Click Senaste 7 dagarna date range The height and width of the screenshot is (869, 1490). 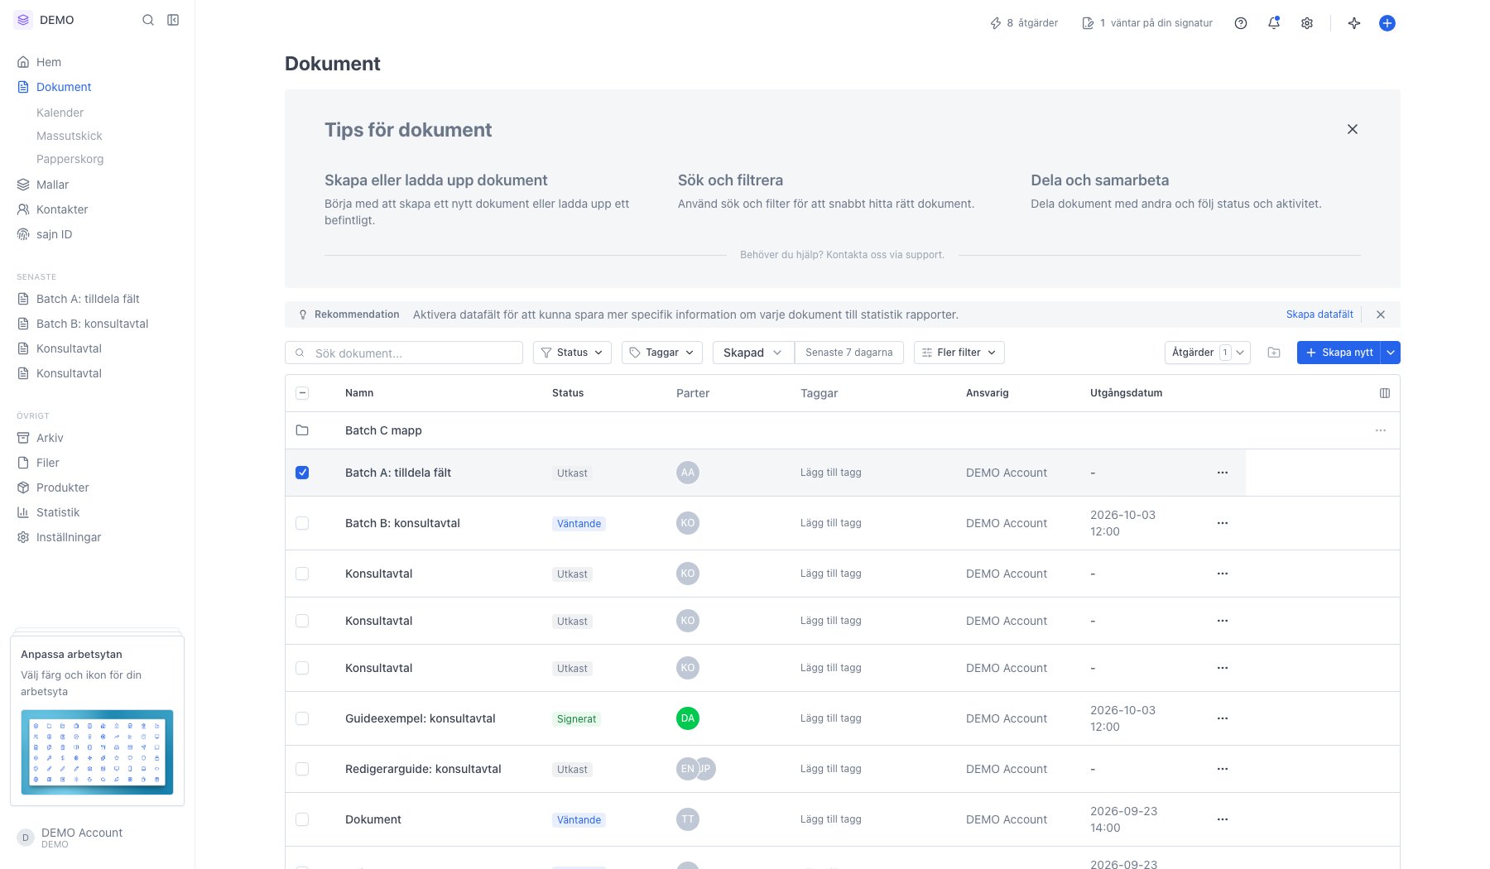(x=849, y=353)
